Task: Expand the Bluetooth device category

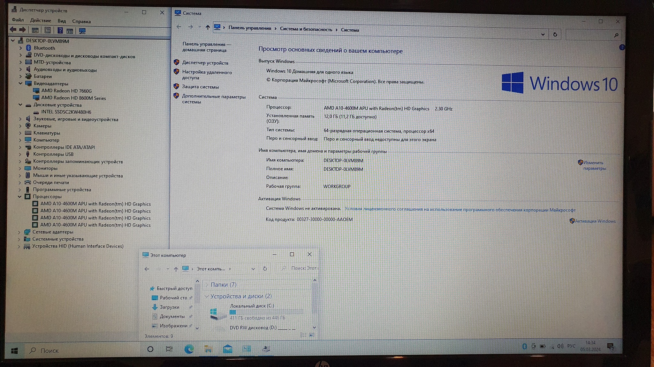Action: tap(21, 48)
